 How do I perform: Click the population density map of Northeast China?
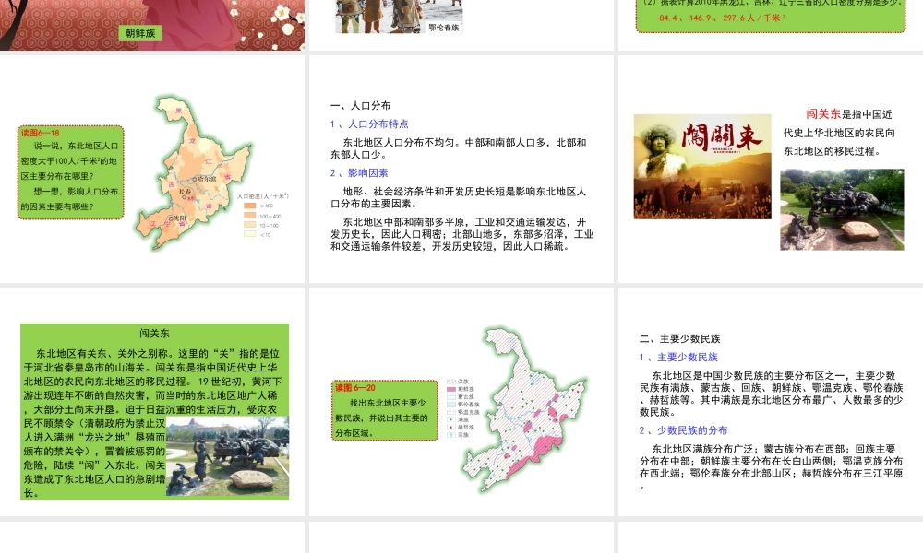(194, 172)
